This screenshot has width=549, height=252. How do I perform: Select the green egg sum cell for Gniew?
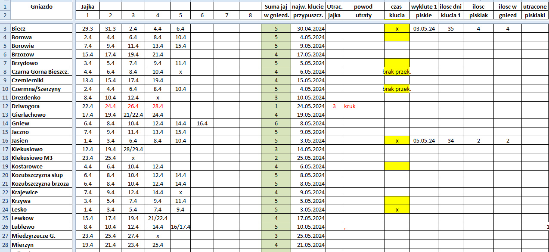click(x=276, y=123)
